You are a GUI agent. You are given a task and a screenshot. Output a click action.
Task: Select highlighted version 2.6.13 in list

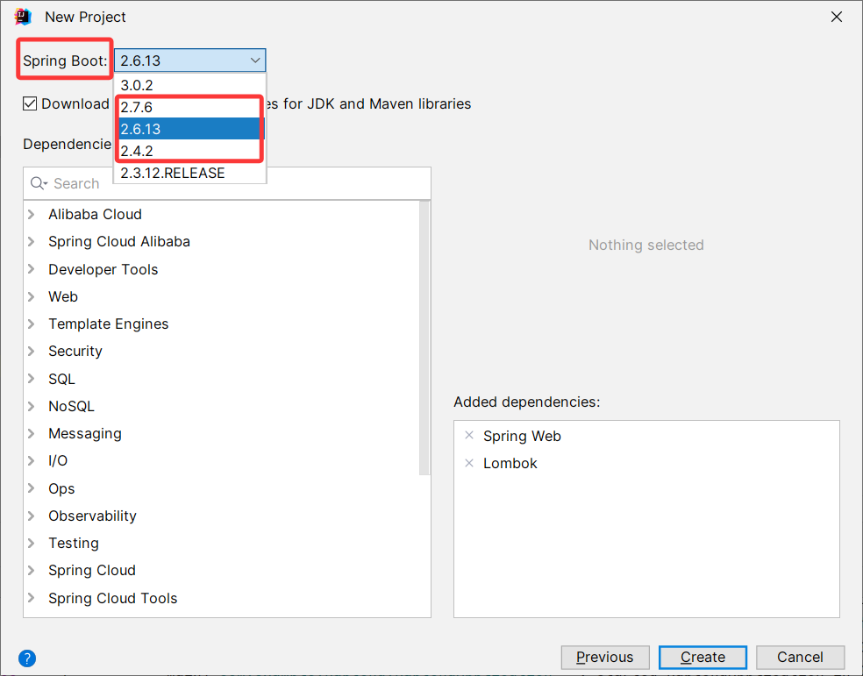190,129
